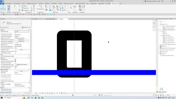Select the Mirror pick axis icon
The height and width of the screenshot is (99, 176).
[54, 7]
